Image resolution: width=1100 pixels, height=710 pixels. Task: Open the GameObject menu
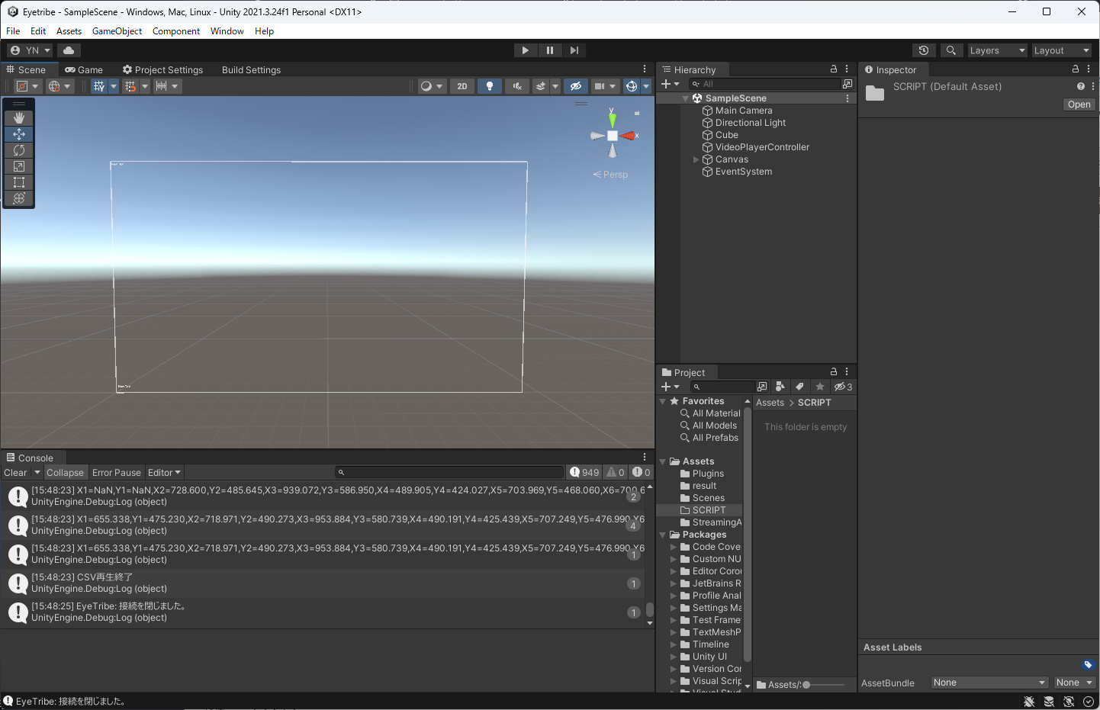click(x=117, y=31)
